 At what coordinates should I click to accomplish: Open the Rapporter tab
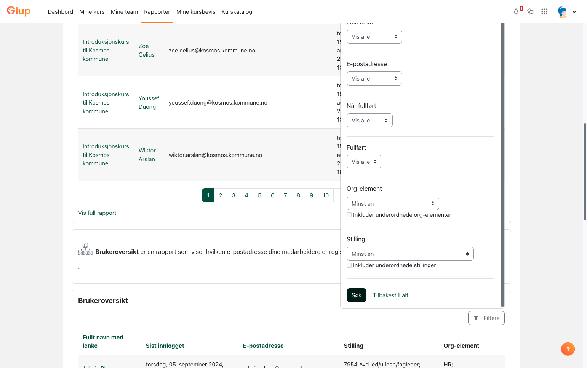[157, 12]
